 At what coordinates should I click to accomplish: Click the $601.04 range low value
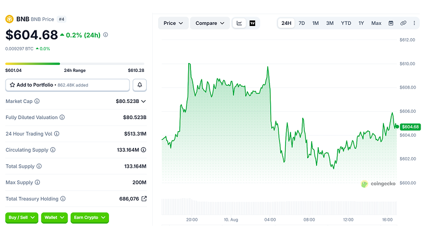tap(13, 70)
